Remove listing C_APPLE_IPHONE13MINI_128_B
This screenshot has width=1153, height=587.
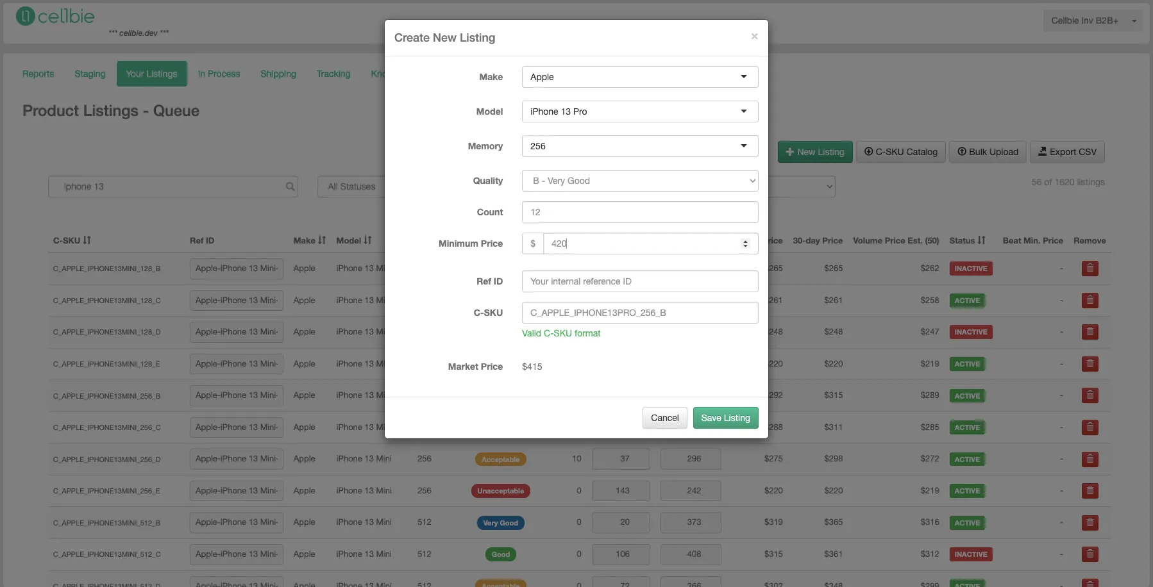1090,269
